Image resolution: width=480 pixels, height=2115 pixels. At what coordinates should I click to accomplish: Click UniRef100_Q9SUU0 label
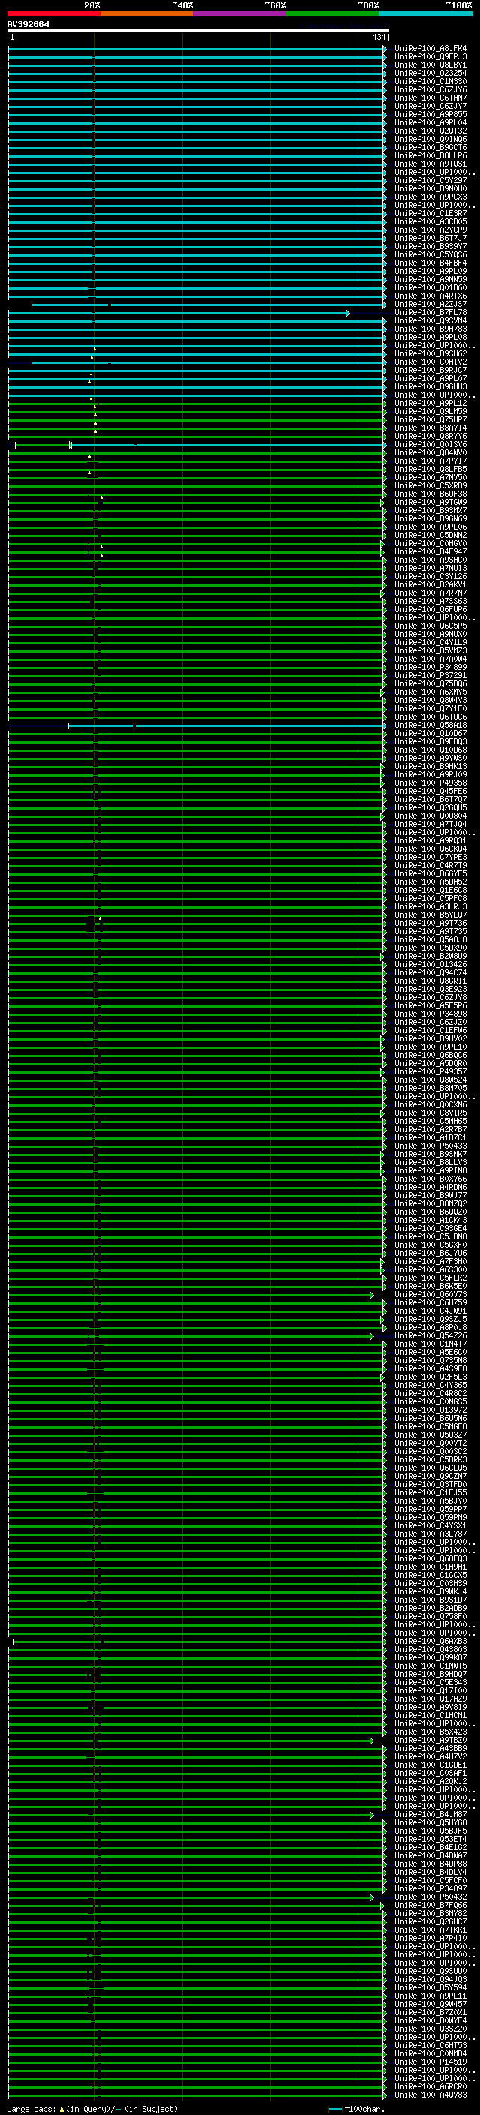pyautogui.click(x=430, y=1971)
